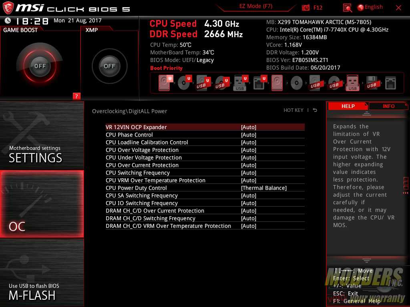
Task: Open VR 12VIN OCP Expander Auto value
Action: pos(249,127)
